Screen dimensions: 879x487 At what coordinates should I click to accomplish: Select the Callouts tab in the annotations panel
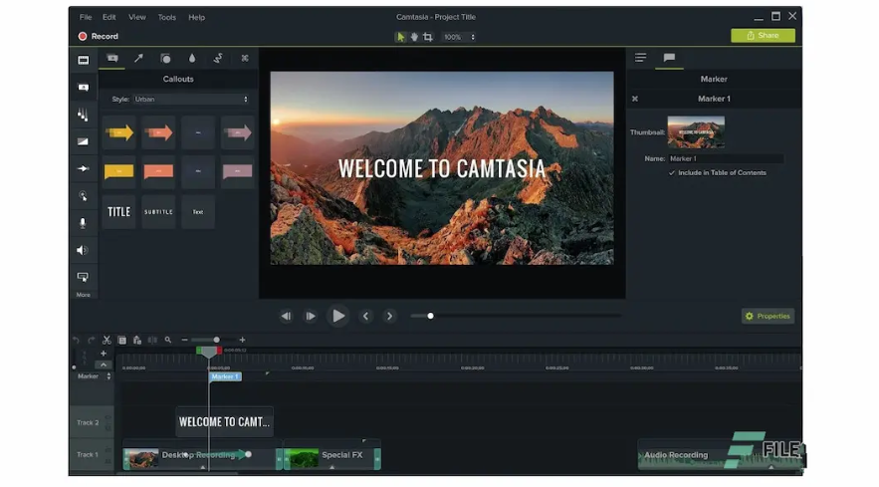click(x=112, y=58)
